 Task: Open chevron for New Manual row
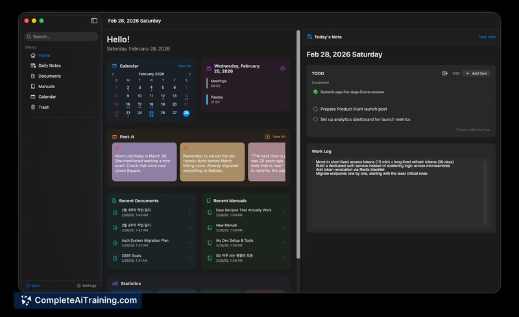[284, 228]
